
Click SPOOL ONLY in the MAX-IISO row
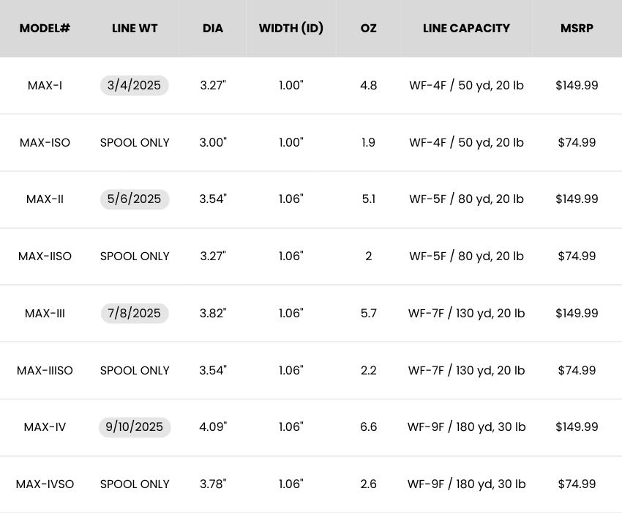click(x=135, y=256)
